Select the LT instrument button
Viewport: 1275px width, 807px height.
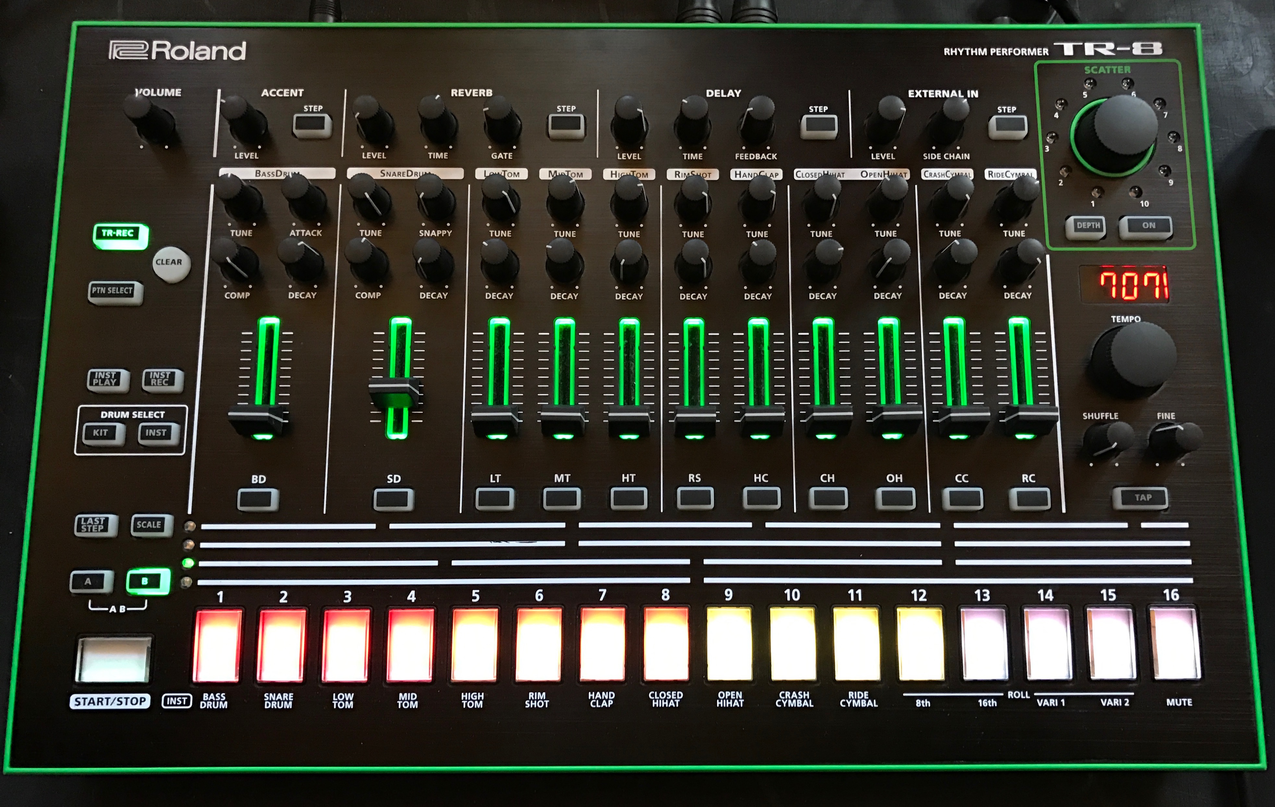495,498
